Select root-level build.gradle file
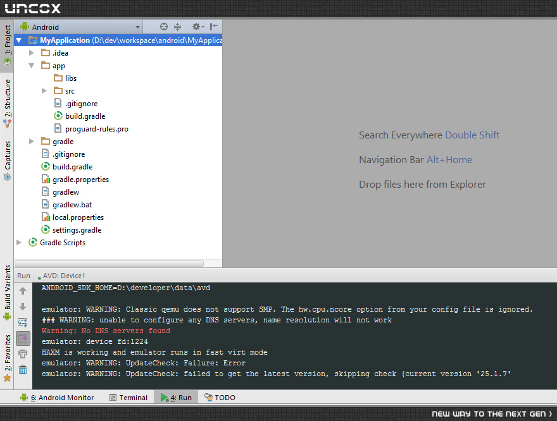 click(x=72, y=167)
